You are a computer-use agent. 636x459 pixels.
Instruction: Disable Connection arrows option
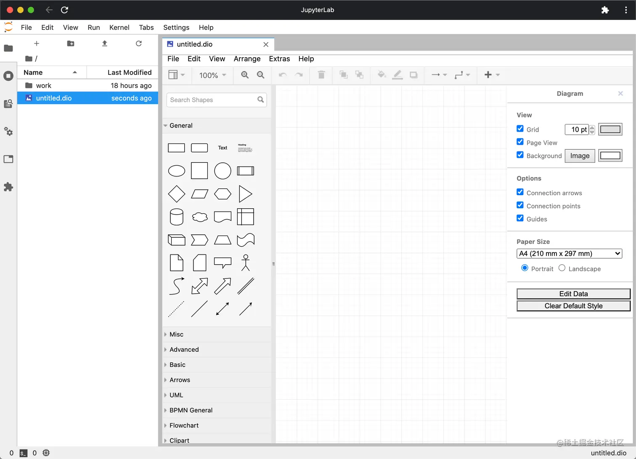click(x=520, y=192)
